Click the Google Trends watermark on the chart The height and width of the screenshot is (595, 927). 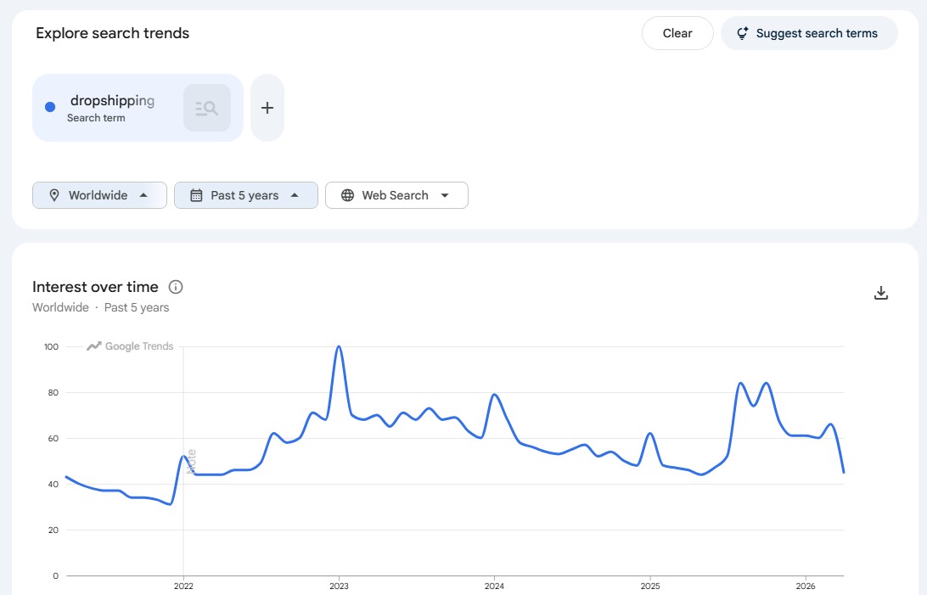131,346
